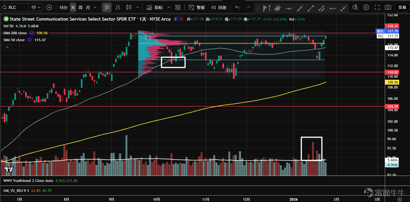This screenshot has height=202, width=410.
Task: Select the crossed candlestick drawing tool
Action: click(278, 8)
